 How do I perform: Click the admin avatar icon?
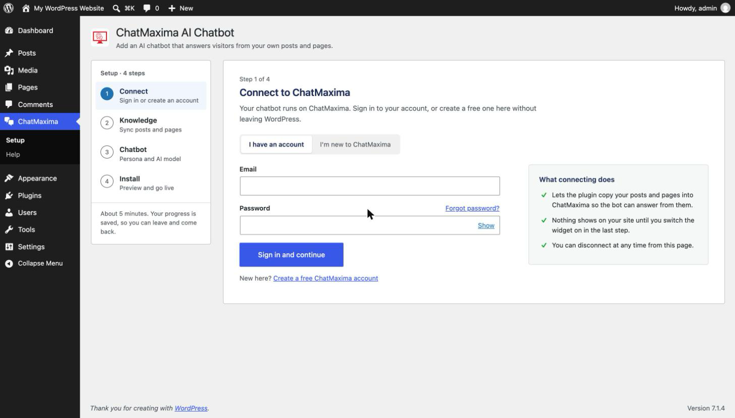tap(725, 8)
